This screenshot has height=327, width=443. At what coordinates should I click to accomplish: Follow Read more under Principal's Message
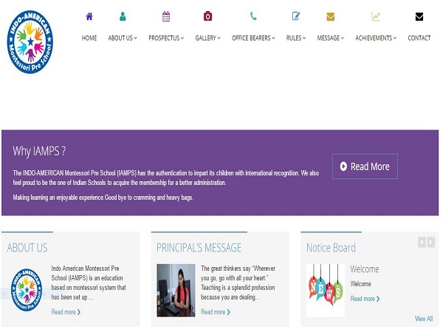click(x=216, y=312)
